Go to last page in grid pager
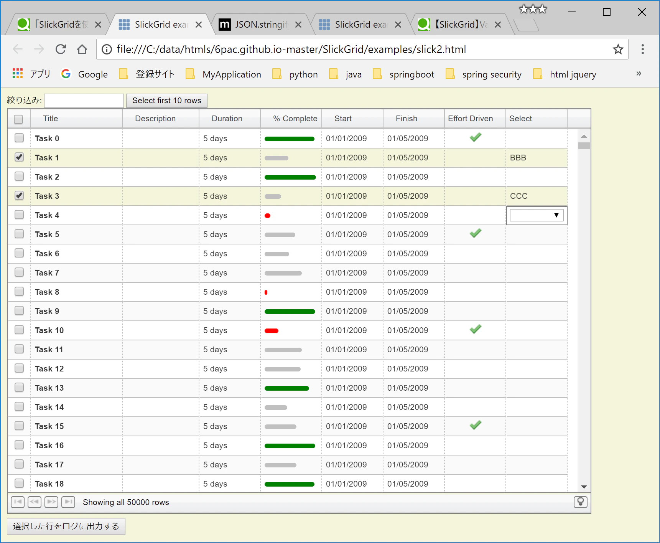660x543 pixels. point(68,502)
